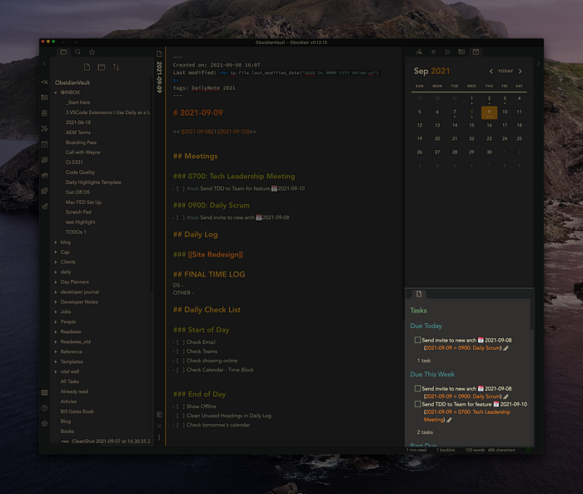
Task: Click the Kanban board ribbon icon
Action: 45,97
